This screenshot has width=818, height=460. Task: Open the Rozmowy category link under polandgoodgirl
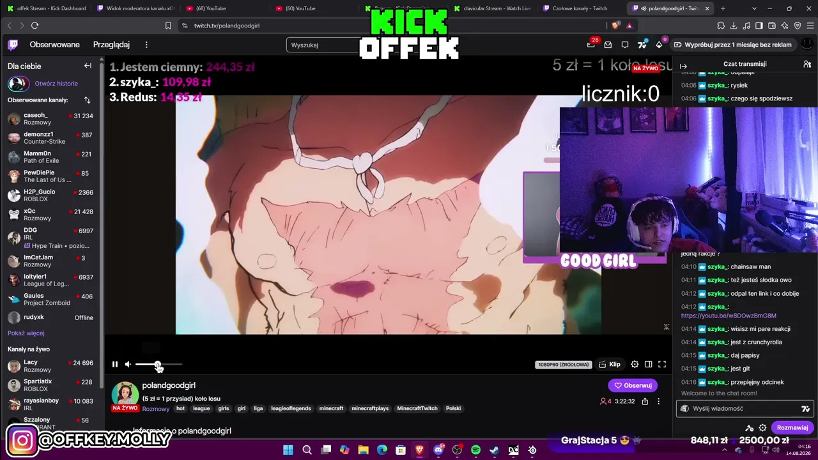(x=156, y=409)
